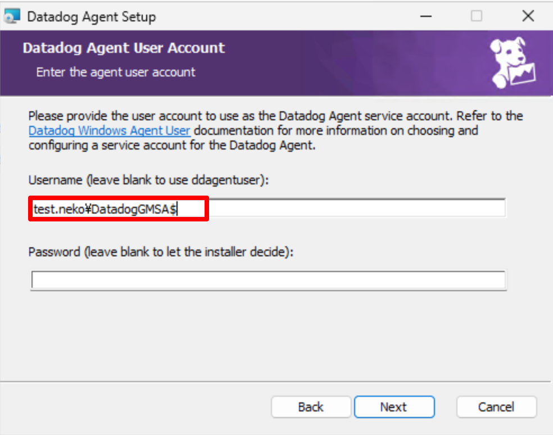Click the Password label text

161,252
